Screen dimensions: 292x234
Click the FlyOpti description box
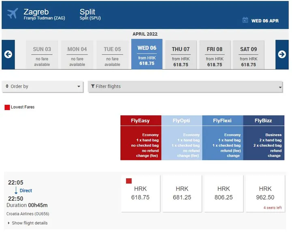(x=182, y=143)
